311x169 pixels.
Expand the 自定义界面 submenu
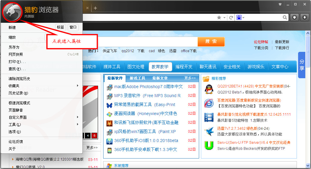(42, 117)
